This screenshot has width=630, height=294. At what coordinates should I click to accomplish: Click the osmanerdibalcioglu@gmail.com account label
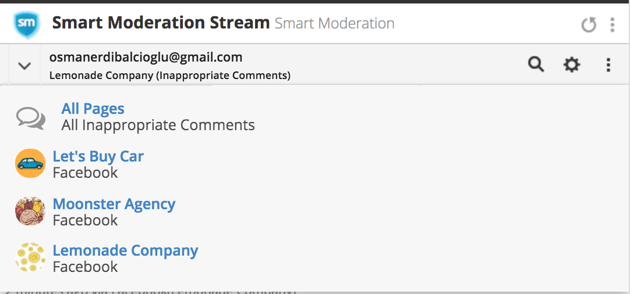point(146,58)
